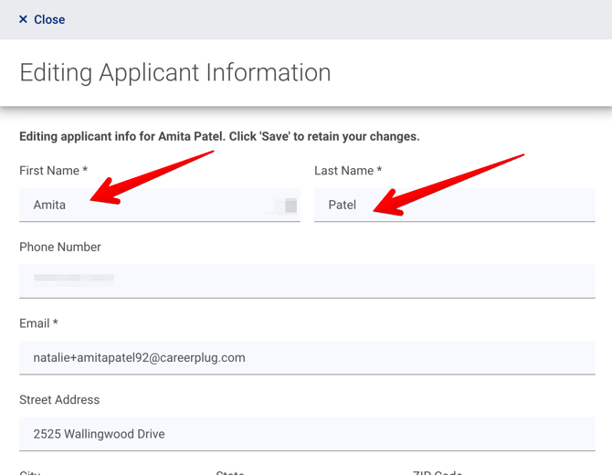The image size is (612, 475).
Task: Click the Close text link
Action: [49, 19]
